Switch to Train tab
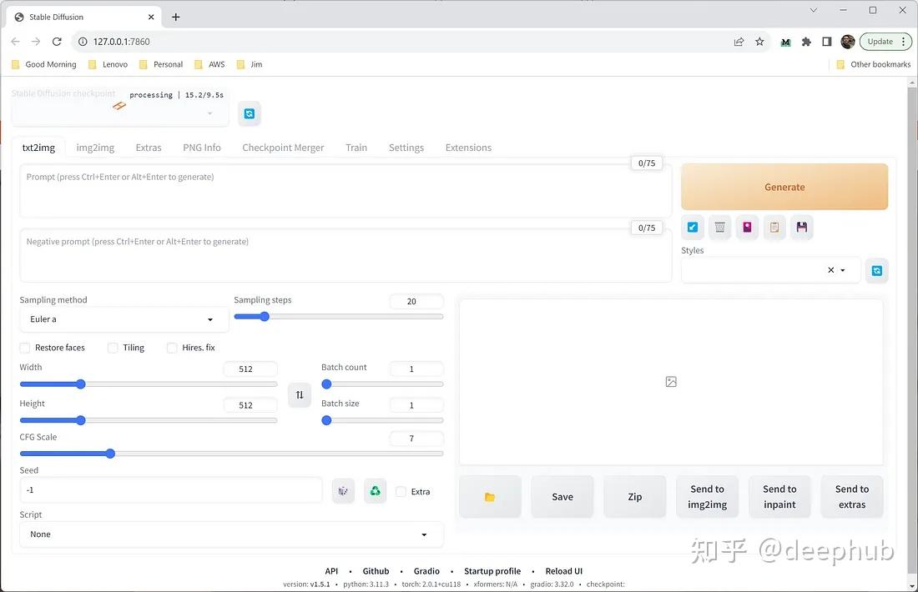The image size is (918, 592). (x=356, y=148)
